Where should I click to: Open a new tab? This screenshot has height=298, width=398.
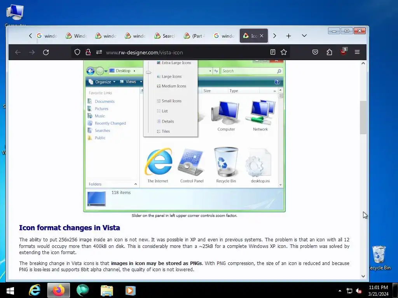289,36
